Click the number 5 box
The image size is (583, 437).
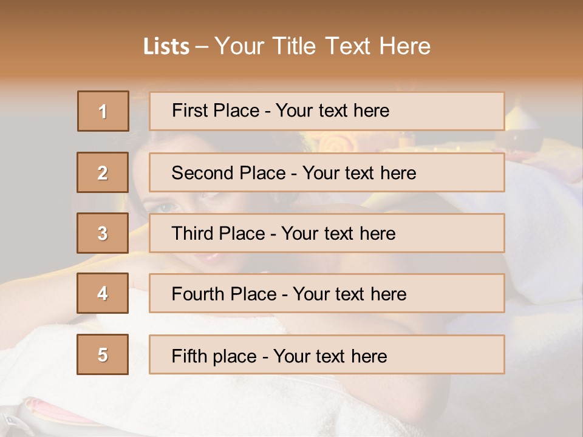pos(103,354)
